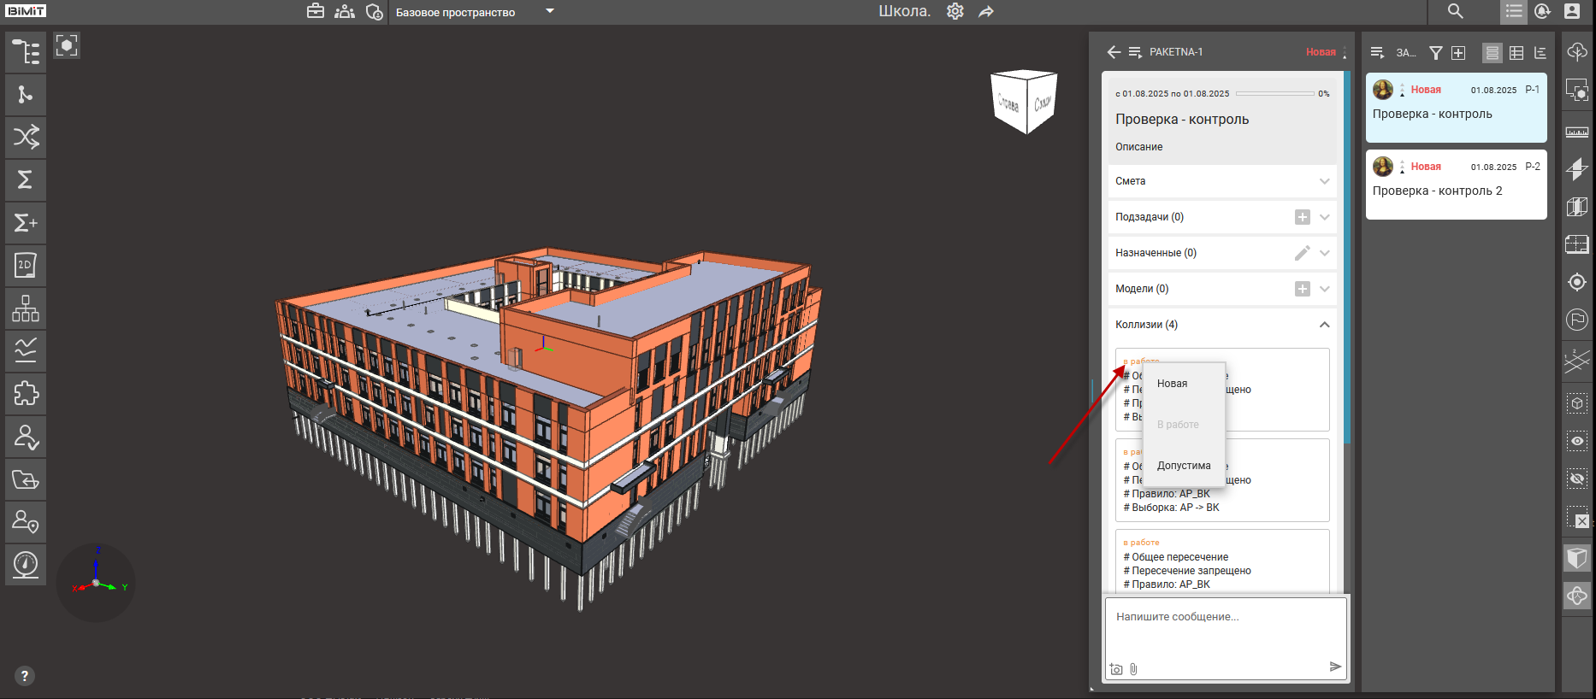Switch task list to table view
The image size is (1596, 699).
click(1516, 53)
